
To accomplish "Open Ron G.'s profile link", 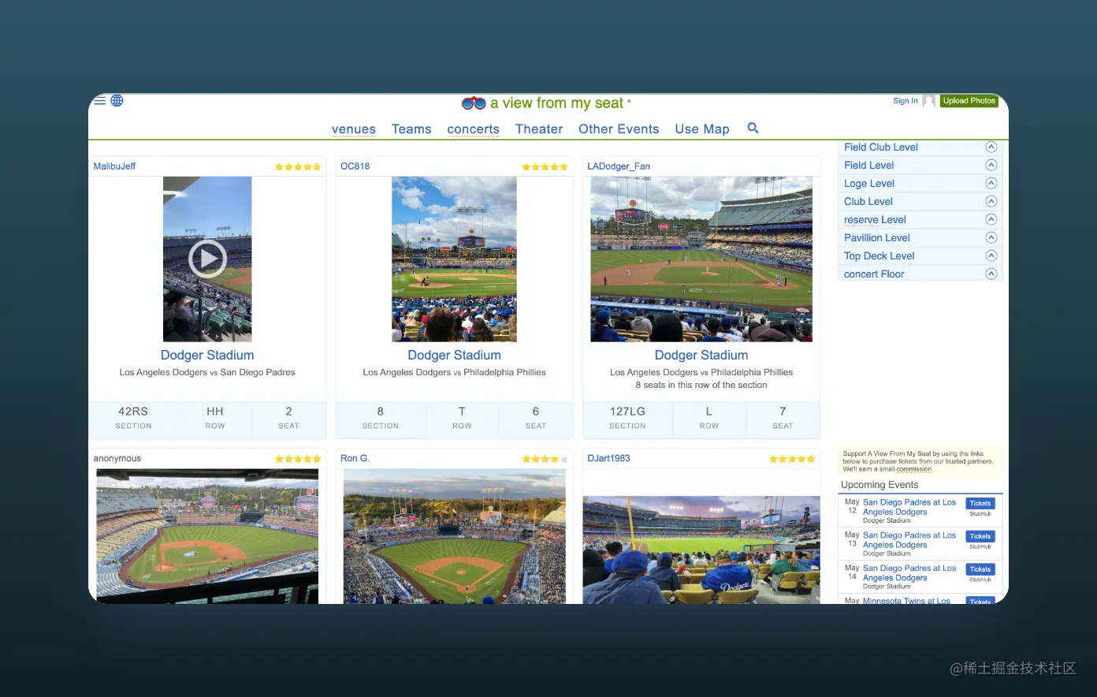I will click(x=355, y=458).
